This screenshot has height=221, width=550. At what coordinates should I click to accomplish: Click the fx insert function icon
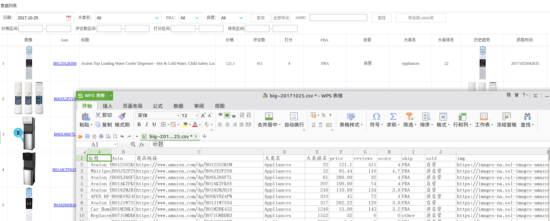pyautogui.click(x=142, y=145)
